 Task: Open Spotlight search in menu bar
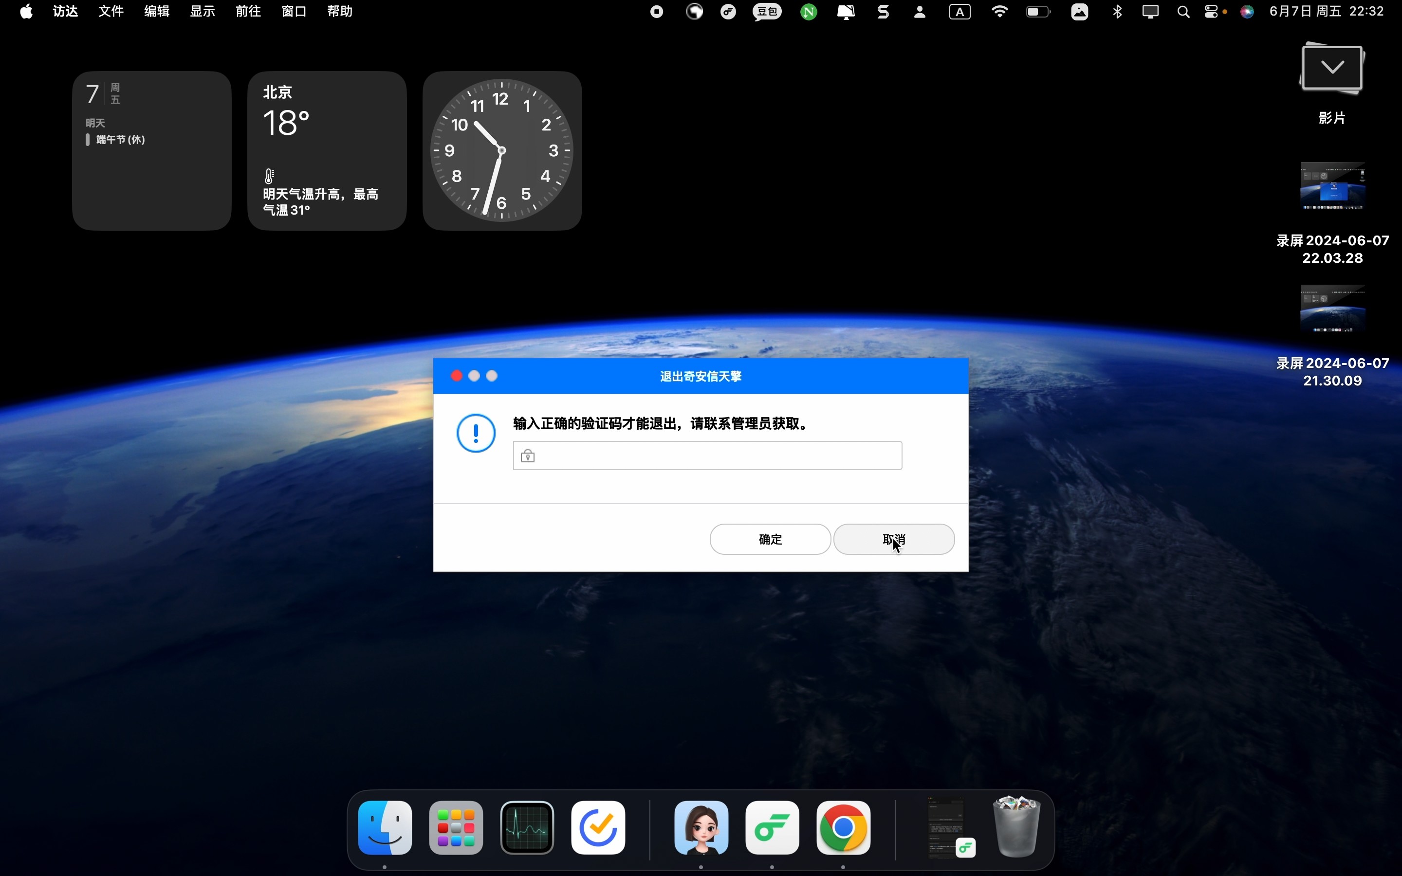[x=1183, y=12]
